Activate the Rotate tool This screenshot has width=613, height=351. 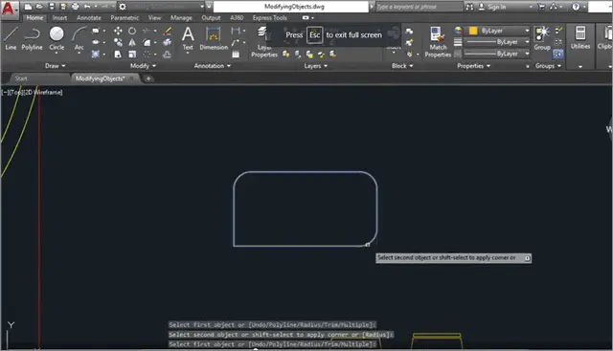pos(132,31)
